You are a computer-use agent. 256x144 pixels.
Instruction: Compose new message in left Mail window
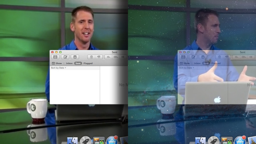coord(65,57)
